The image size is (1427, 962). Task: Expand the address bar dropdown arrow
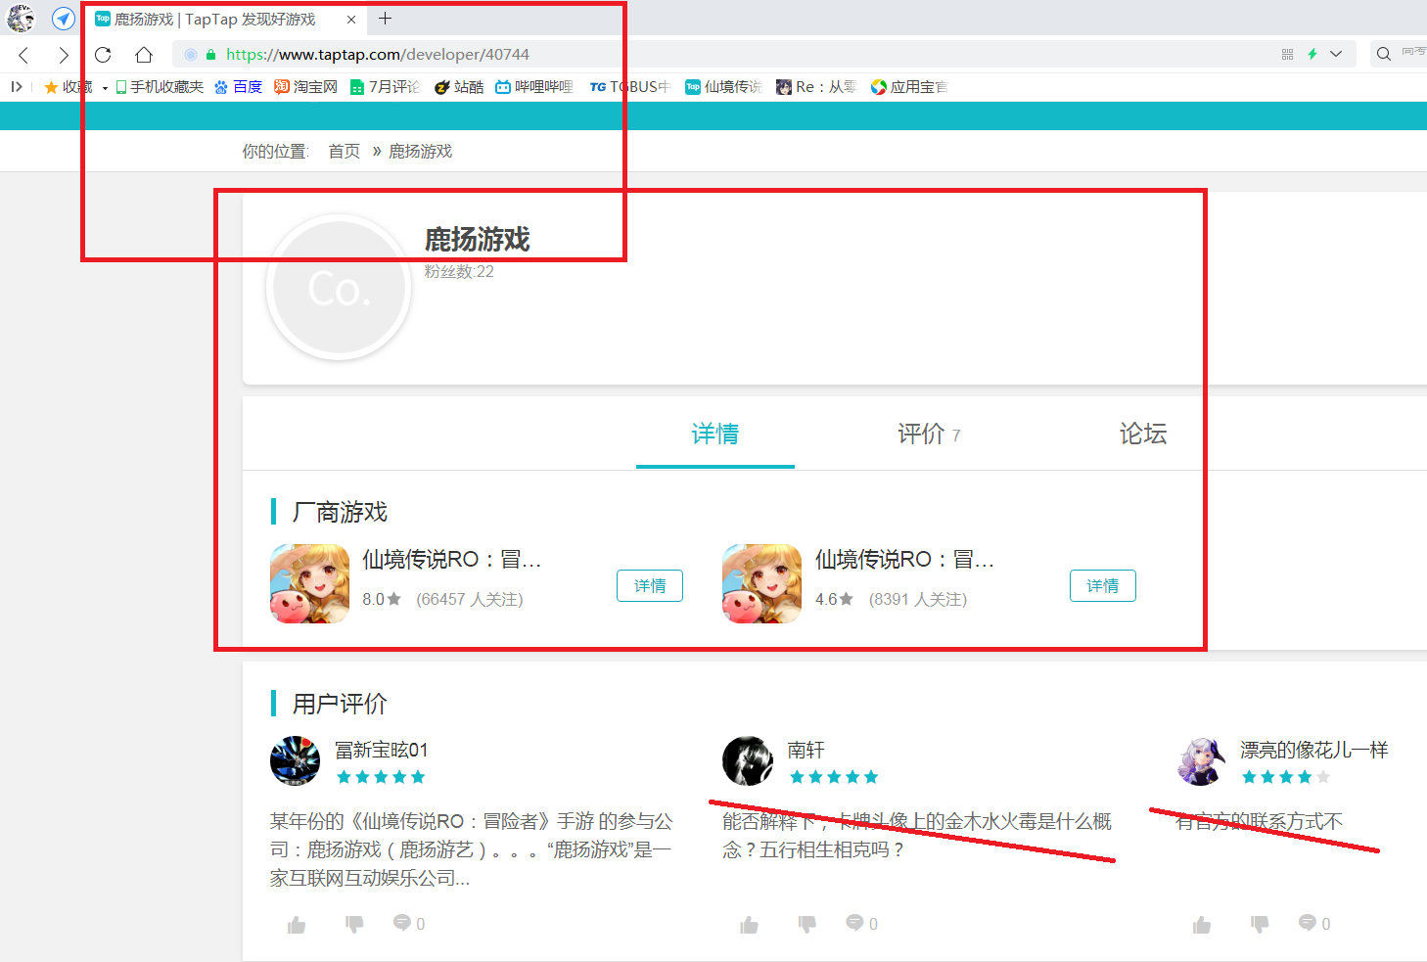1336,54
